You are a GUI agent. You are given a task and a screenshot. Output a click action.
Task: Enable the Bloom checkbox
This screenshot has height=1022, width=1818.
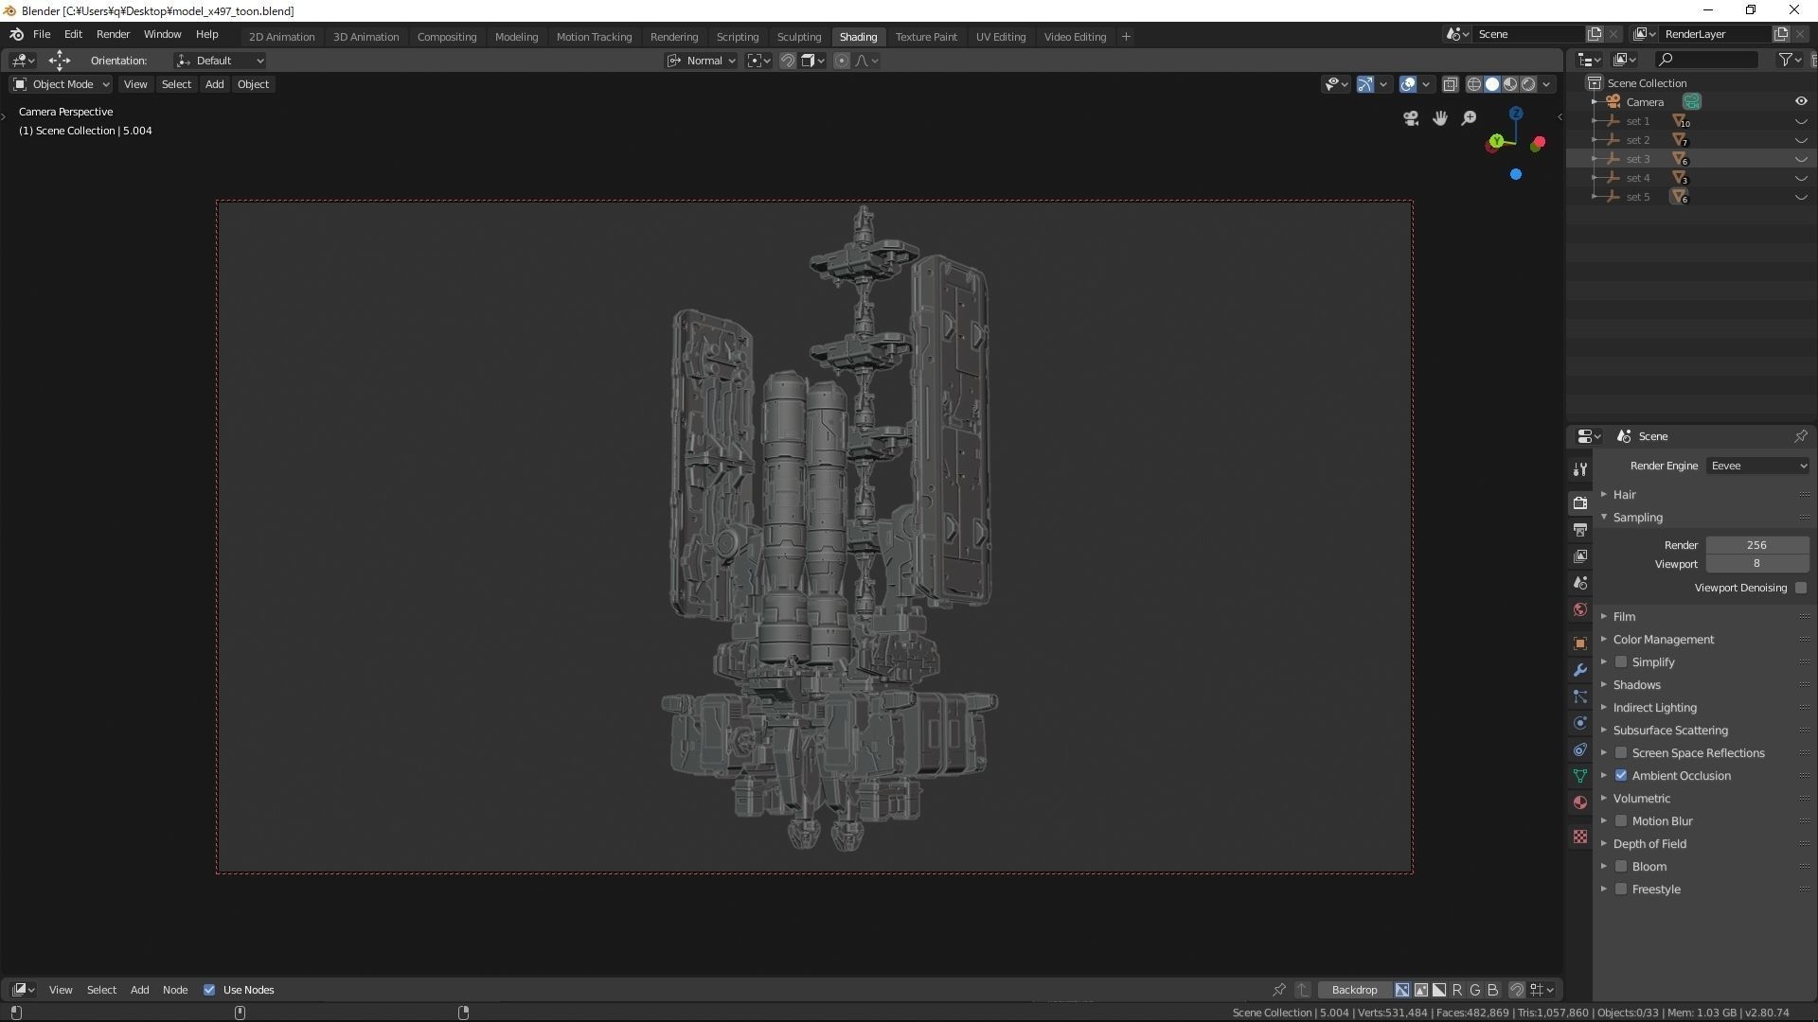[x=1621, y=867]
